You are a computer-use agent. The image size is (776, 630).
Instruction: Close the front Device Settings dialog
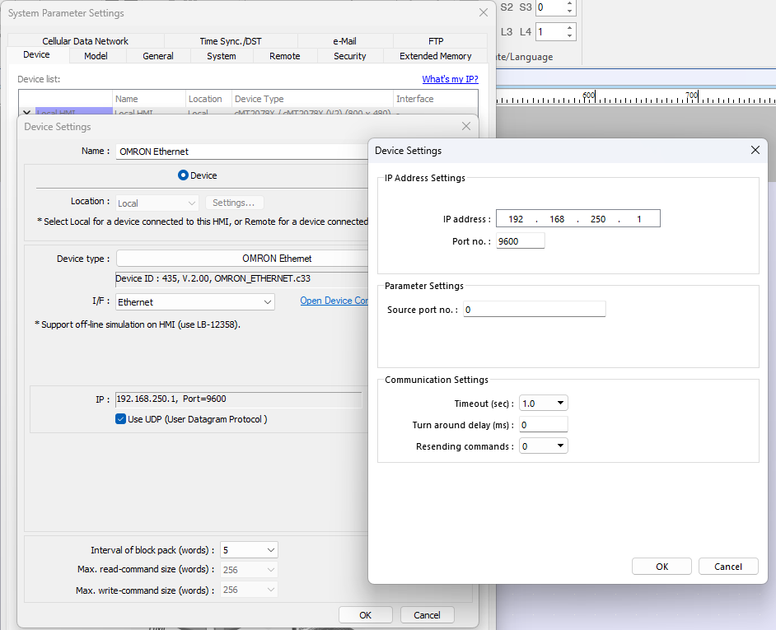tap(755, 151)
